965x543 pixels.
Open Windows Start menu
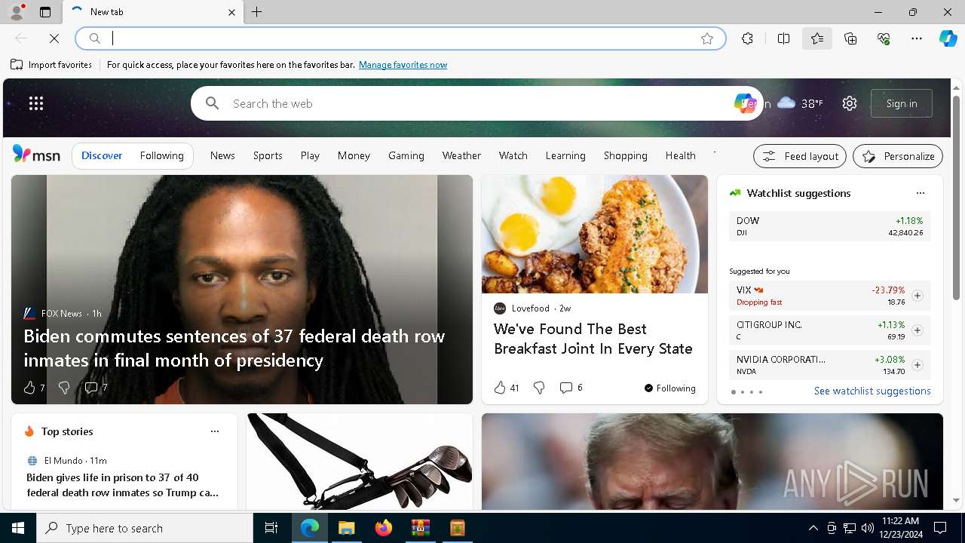click(x=18, y=528)
